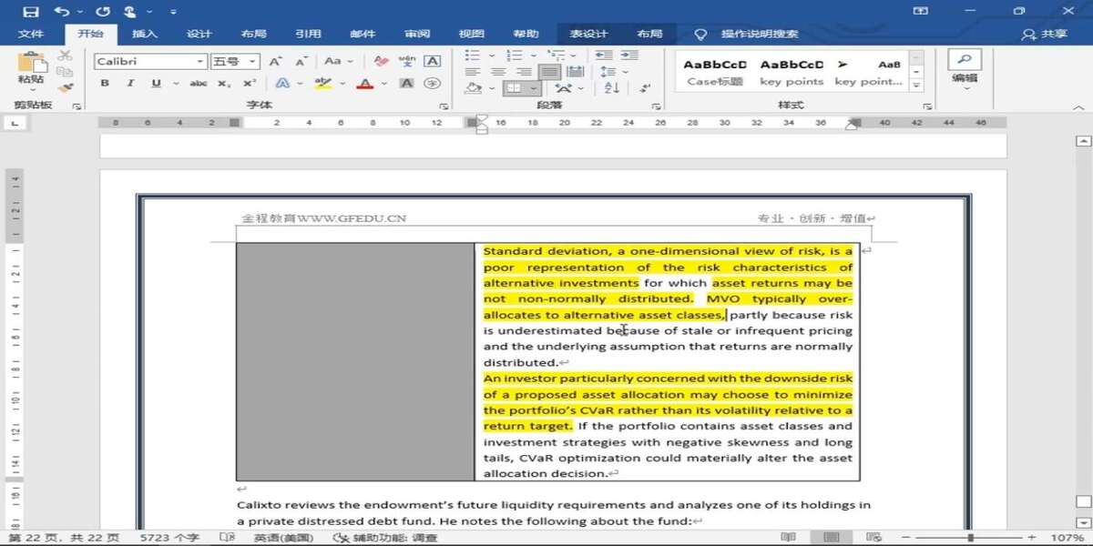Image resolution: width=1093 pixels, height=546 pixels.
Task: Open the Calibri font name dropdown
Action: pyautogui.click(x=199, y=62)
